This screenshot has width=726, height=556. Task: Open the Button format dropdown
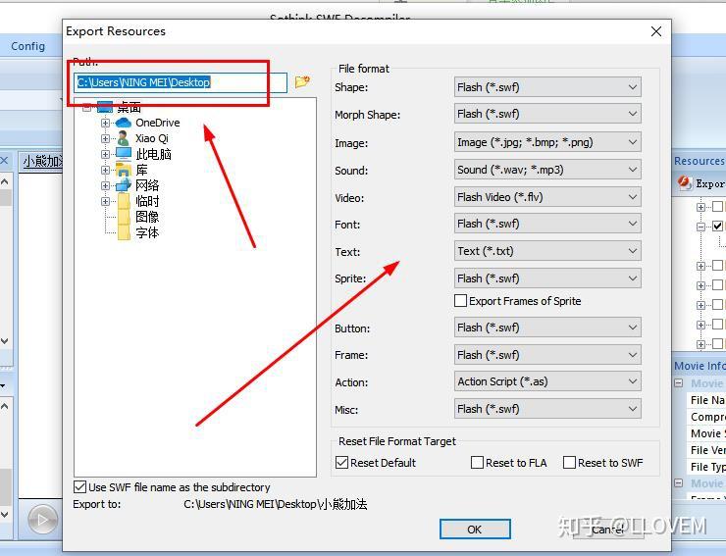[547, 328]
